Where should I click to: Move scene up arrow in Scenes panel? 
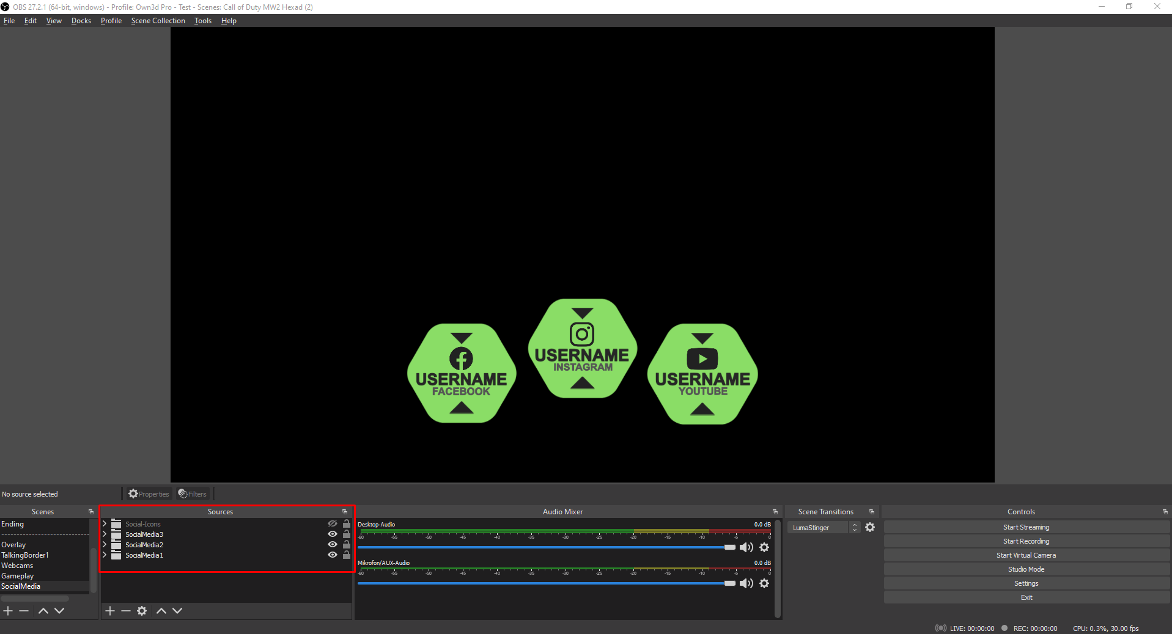point(43,611)
